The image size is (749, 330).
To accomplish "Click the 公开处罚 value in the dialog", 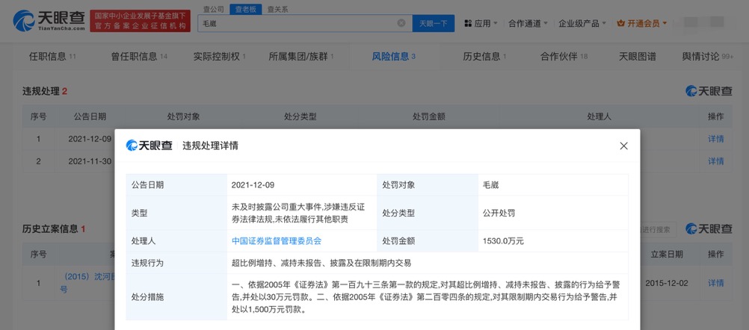I will pos(499,214).
